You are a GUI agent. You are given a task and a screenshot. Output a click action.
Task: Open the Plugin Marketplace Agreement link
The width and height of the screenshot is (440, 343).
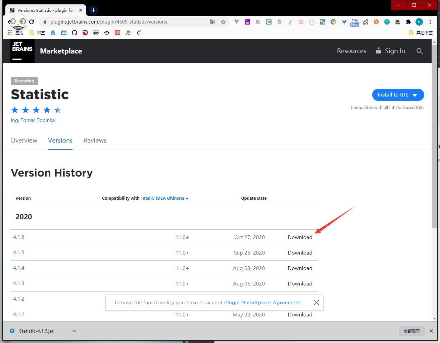tap(262, 303)
